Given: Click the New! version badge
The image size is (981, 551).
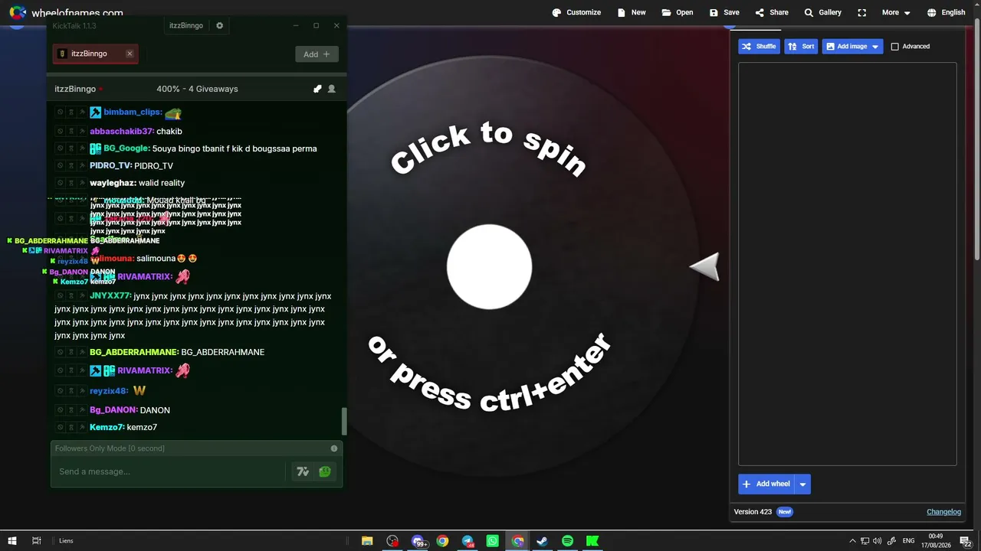Looking at the screenshot, I should (785, 512).
